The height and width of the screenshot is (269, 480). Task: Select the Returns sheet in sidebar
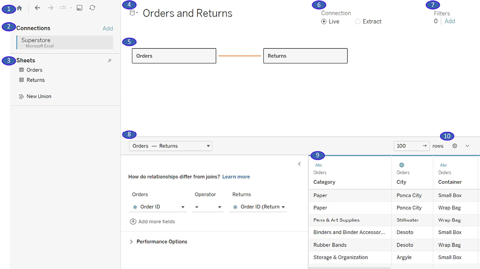click(x=36, y=80)
